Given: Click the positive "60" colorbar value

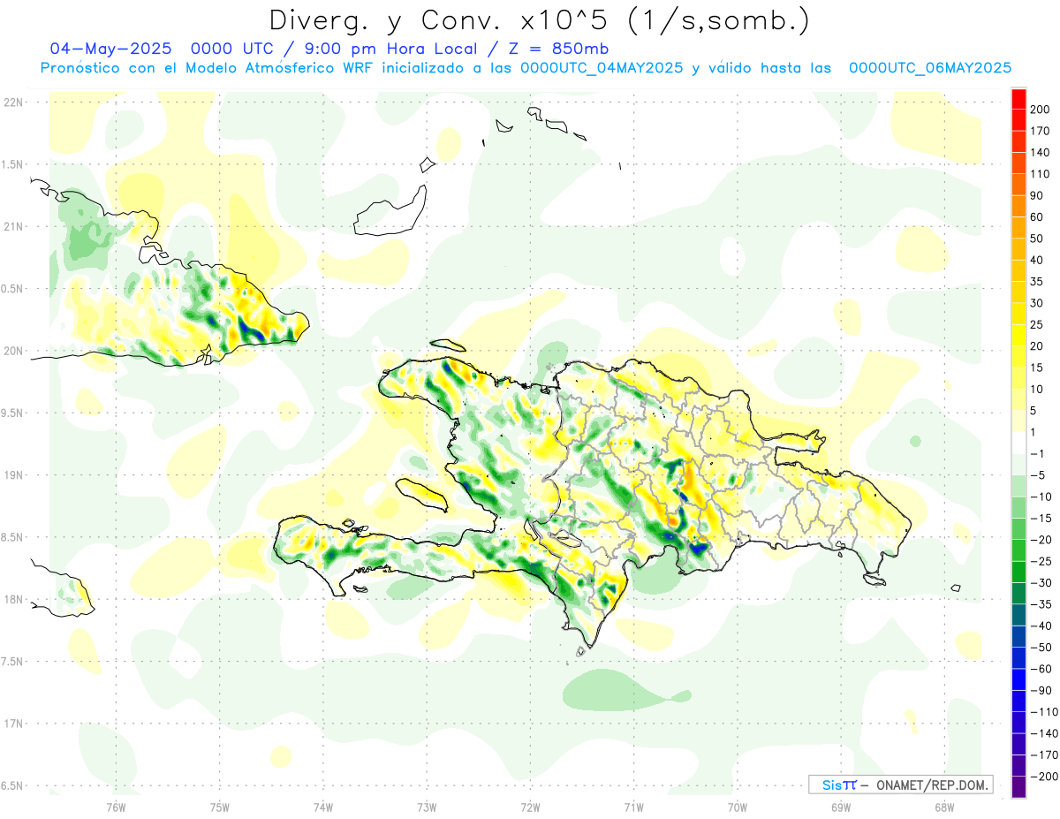Looking at the screenshot, I should pos(1037,217).
